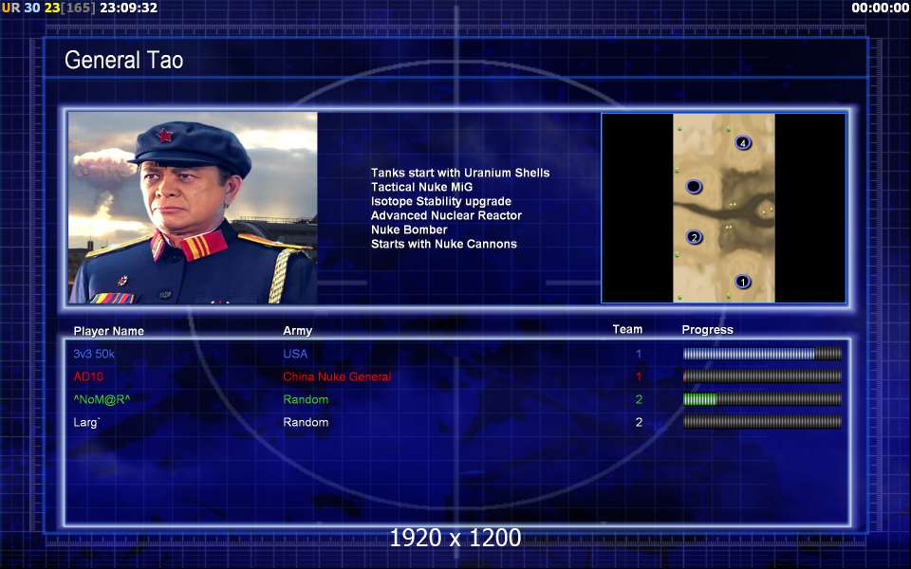The image size is (911, 569).
Task: Click the 'Nuke Bomber' line
Action: 409,229
